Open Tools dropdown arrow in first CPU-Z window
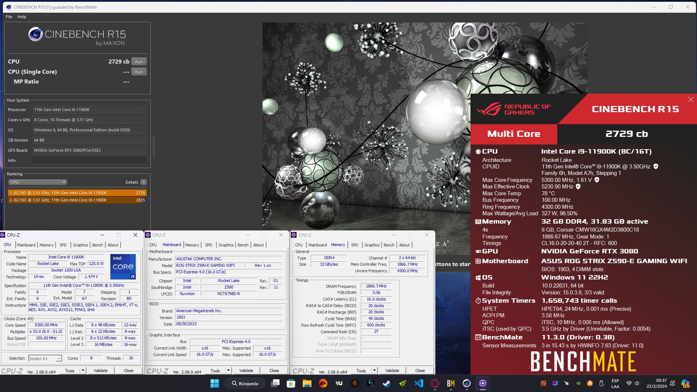 point(83,371)
